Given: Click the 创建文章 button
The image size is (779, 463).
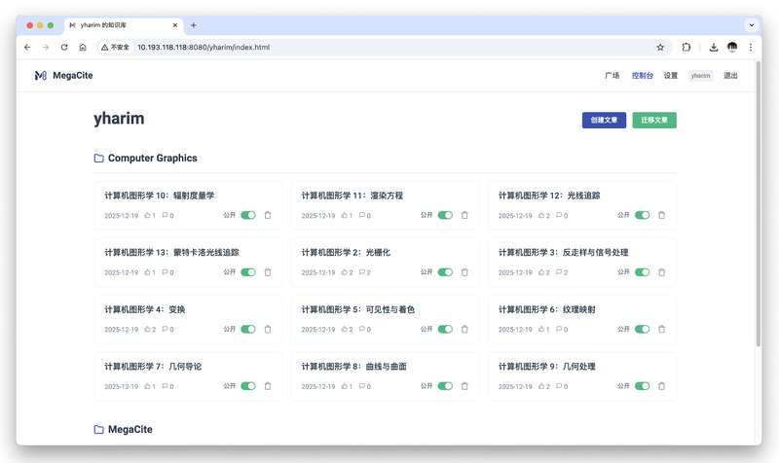Looking at the screenshot, I should tap(604, 120).
